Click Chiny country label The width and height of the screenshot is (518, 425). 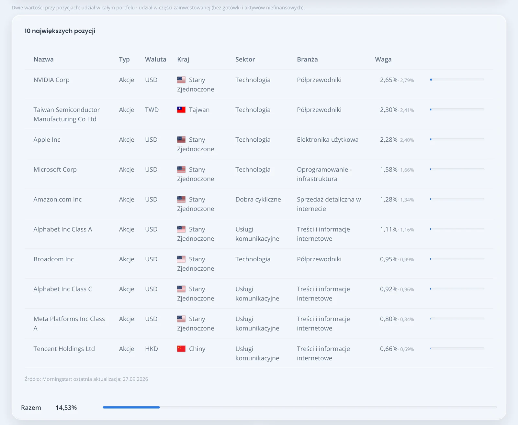pos(197,349)
